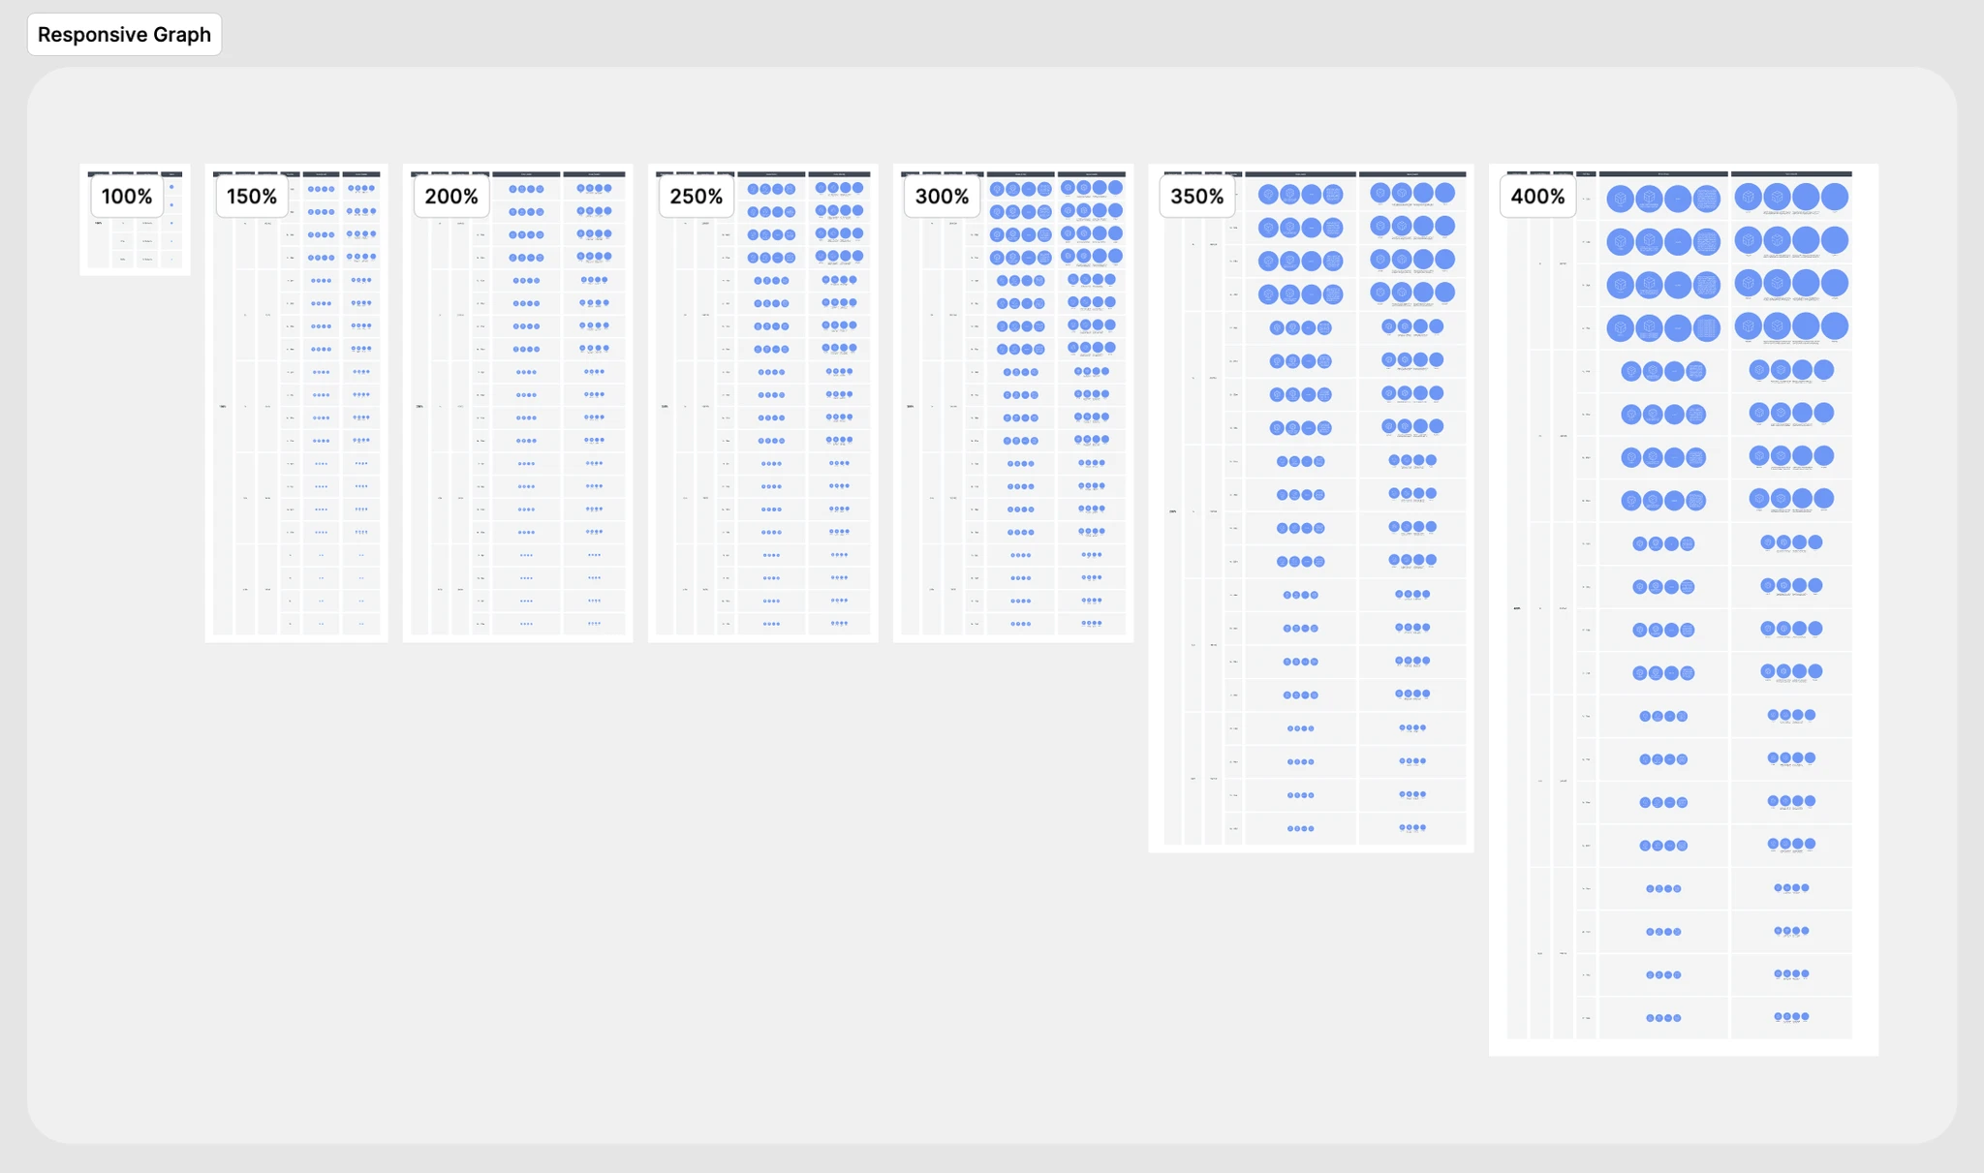Select the 250% size label
The image size is (1984, 1173).
pos(697,197)
